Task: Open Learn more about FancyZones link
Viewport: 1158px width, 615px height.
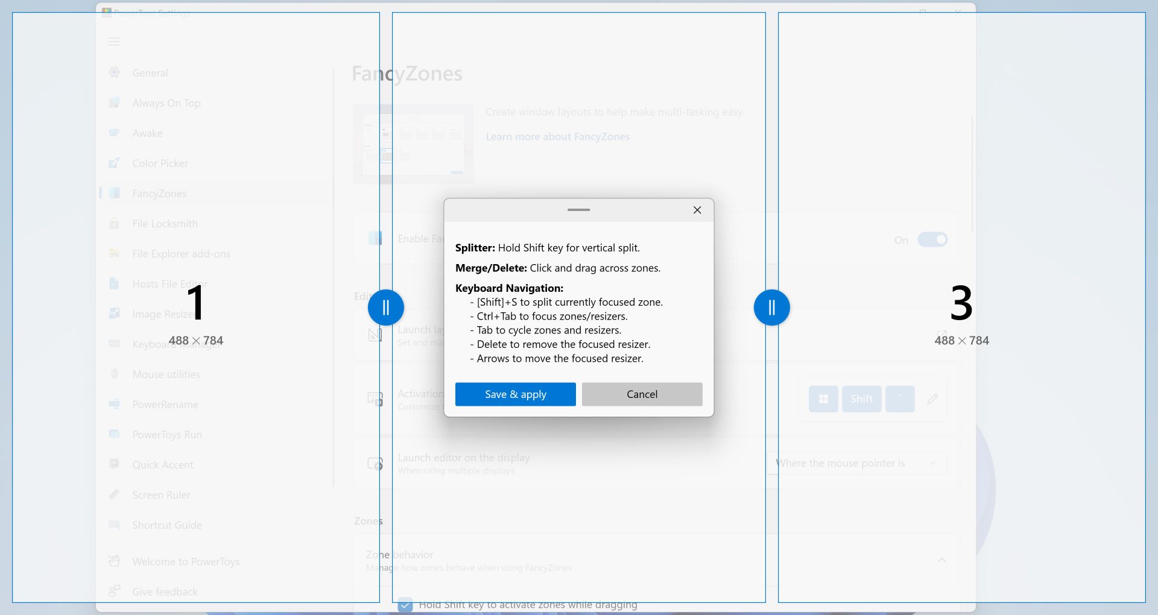Action: pos(557,137)
